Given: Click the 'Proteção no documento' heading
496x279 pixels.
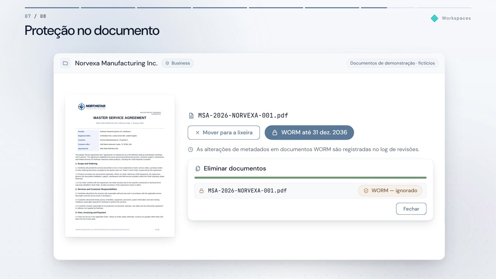Looking at the screenshot, I should [92, 31].
